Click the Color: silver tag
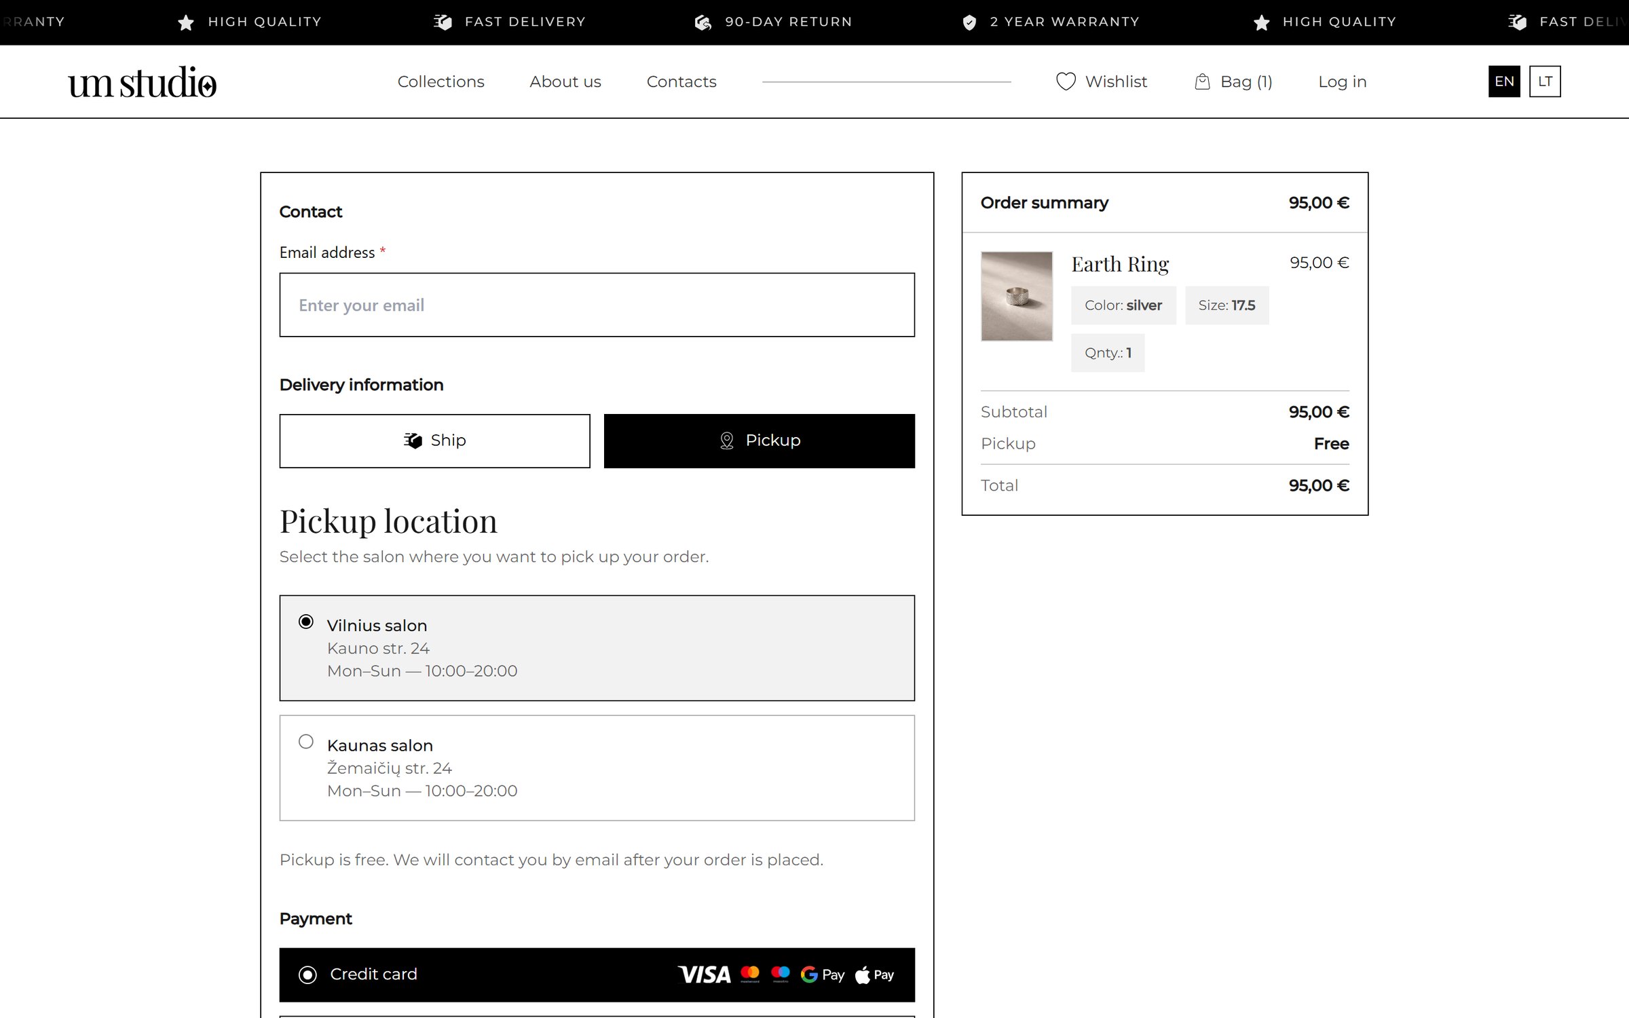The image size is (1629, 1018). click(1123, 305)
